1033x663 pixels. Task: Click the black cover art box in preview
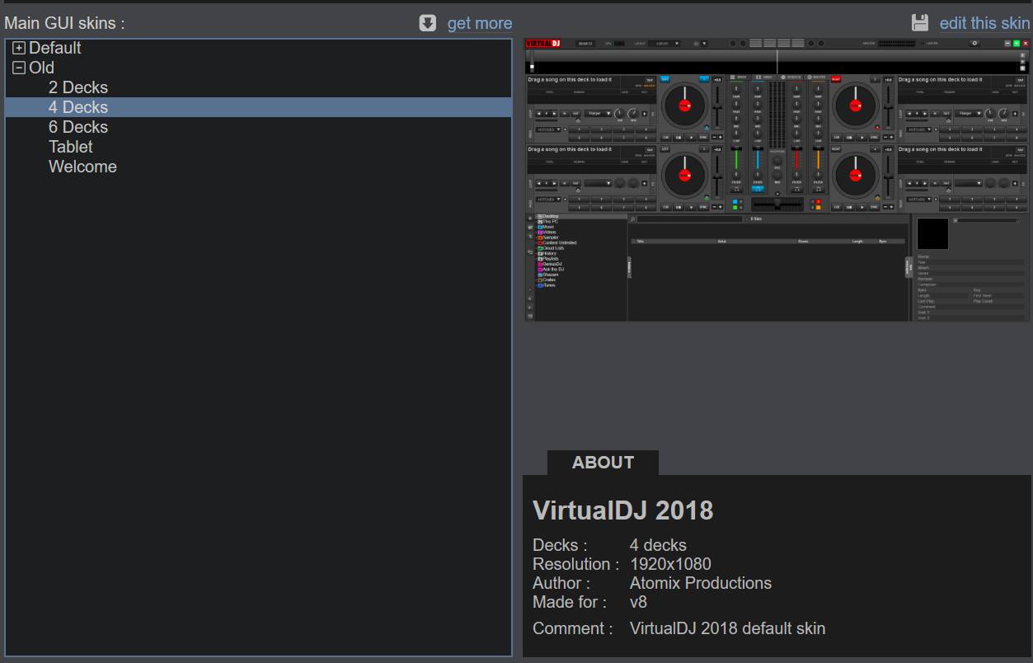932,234
